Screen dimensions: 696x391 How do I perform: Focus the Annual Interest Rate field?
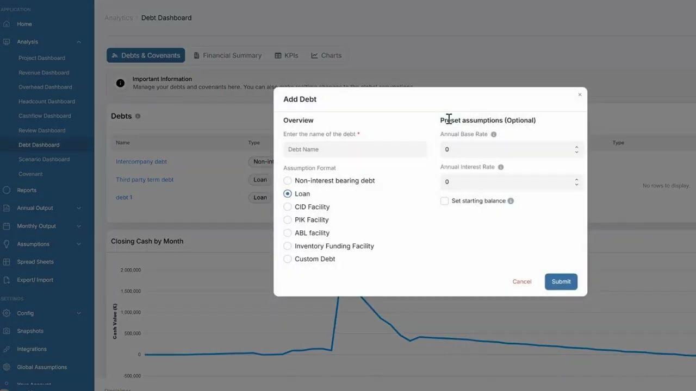coord(511,182)
